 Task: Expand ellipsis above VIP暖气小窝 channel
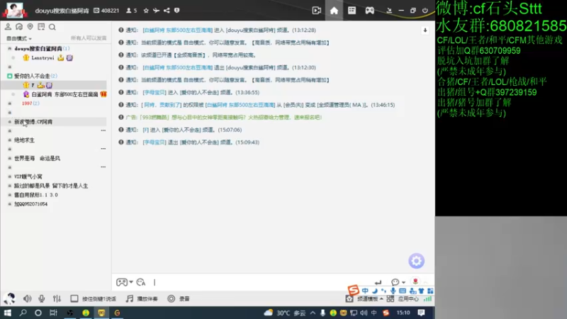coord(103,167)
